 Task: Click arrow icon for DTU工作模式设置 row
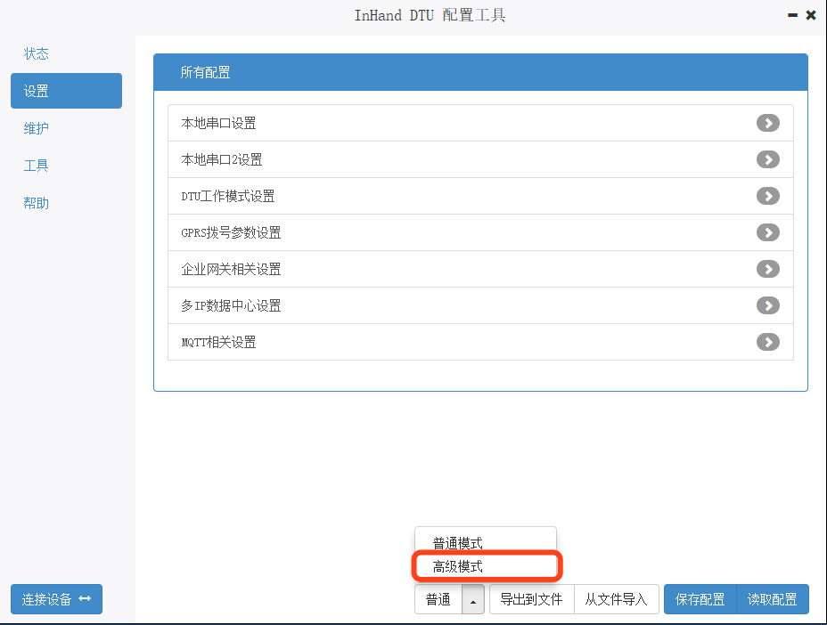(767, 196)
